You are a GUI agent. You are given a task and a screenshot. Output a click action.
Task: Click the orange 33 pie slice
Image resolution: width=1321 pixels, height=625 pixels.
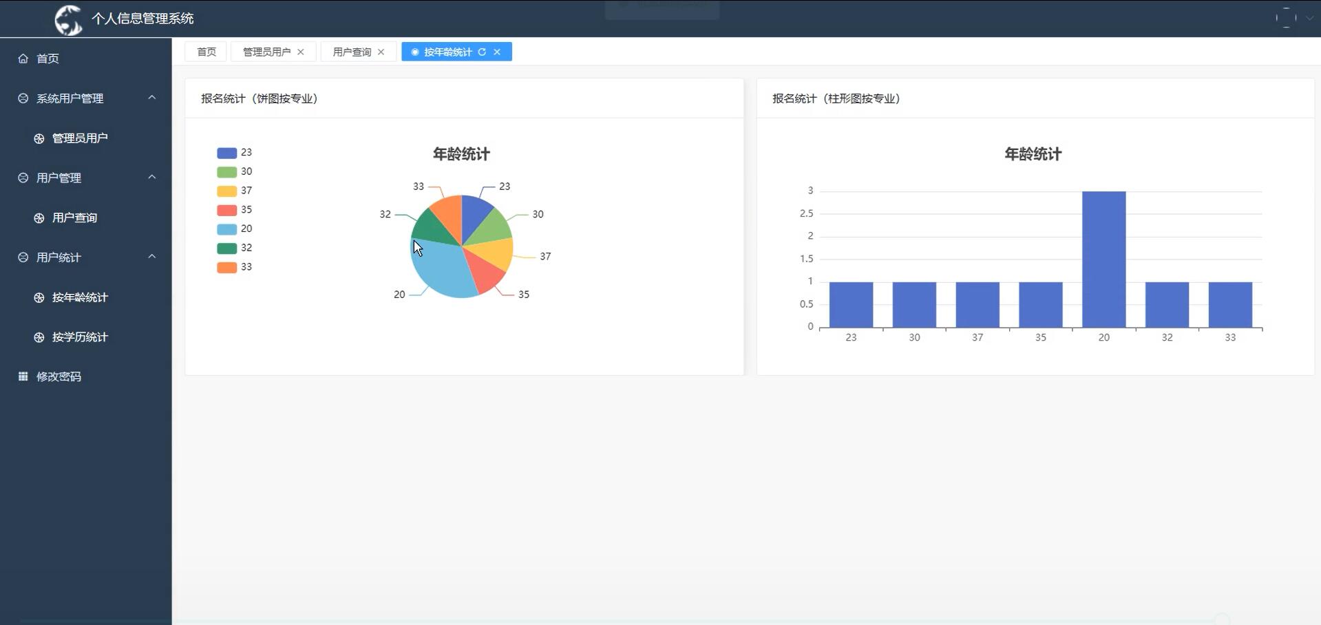point(448,214)
